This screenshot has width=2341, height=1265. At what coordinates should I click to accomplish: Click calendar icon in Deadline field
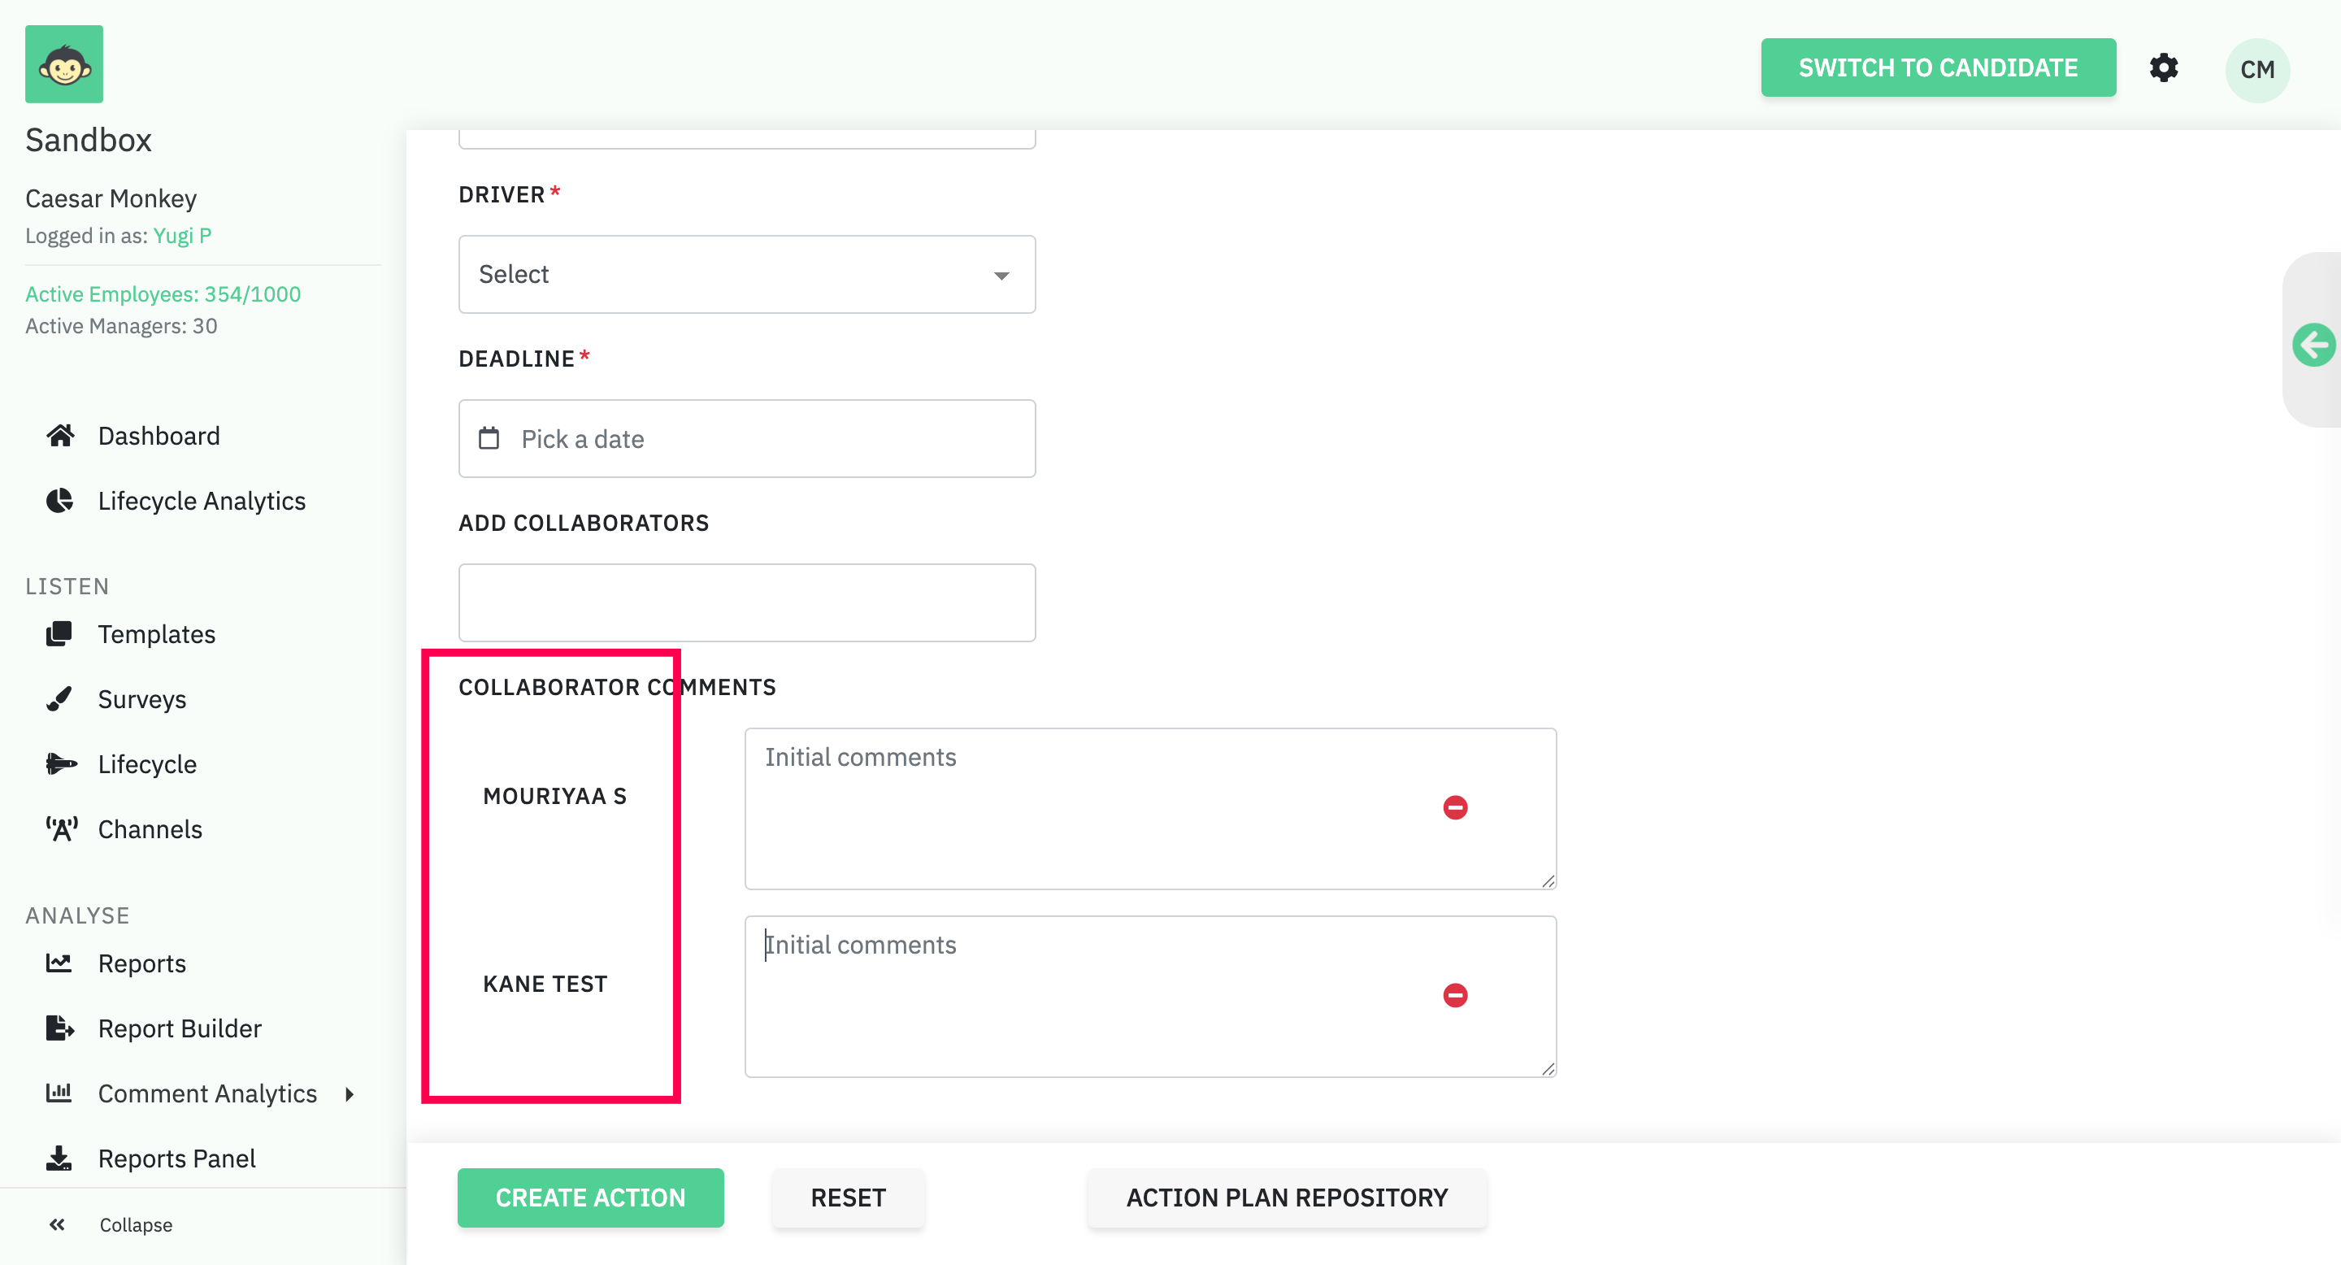(489, 439)
